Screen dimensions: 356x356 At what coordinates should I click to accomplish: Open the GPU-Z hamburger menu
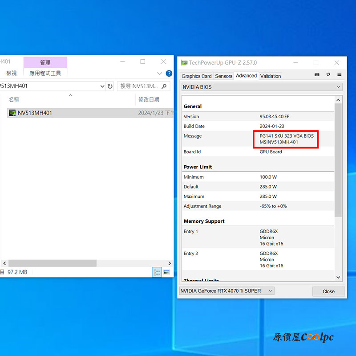tap(339, 74)
